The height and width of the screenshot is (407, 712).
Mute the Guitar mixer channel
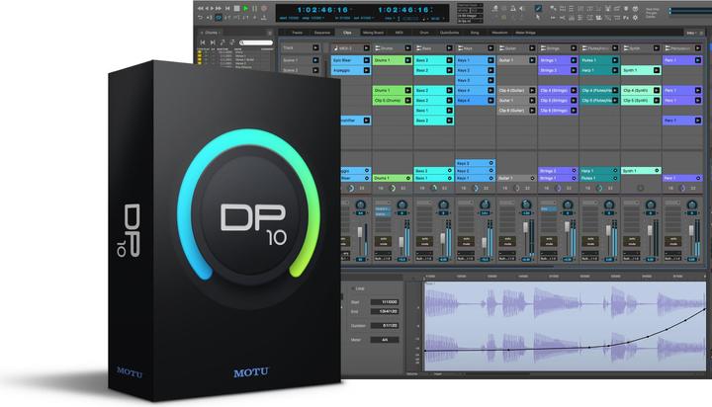coord(507,244)
